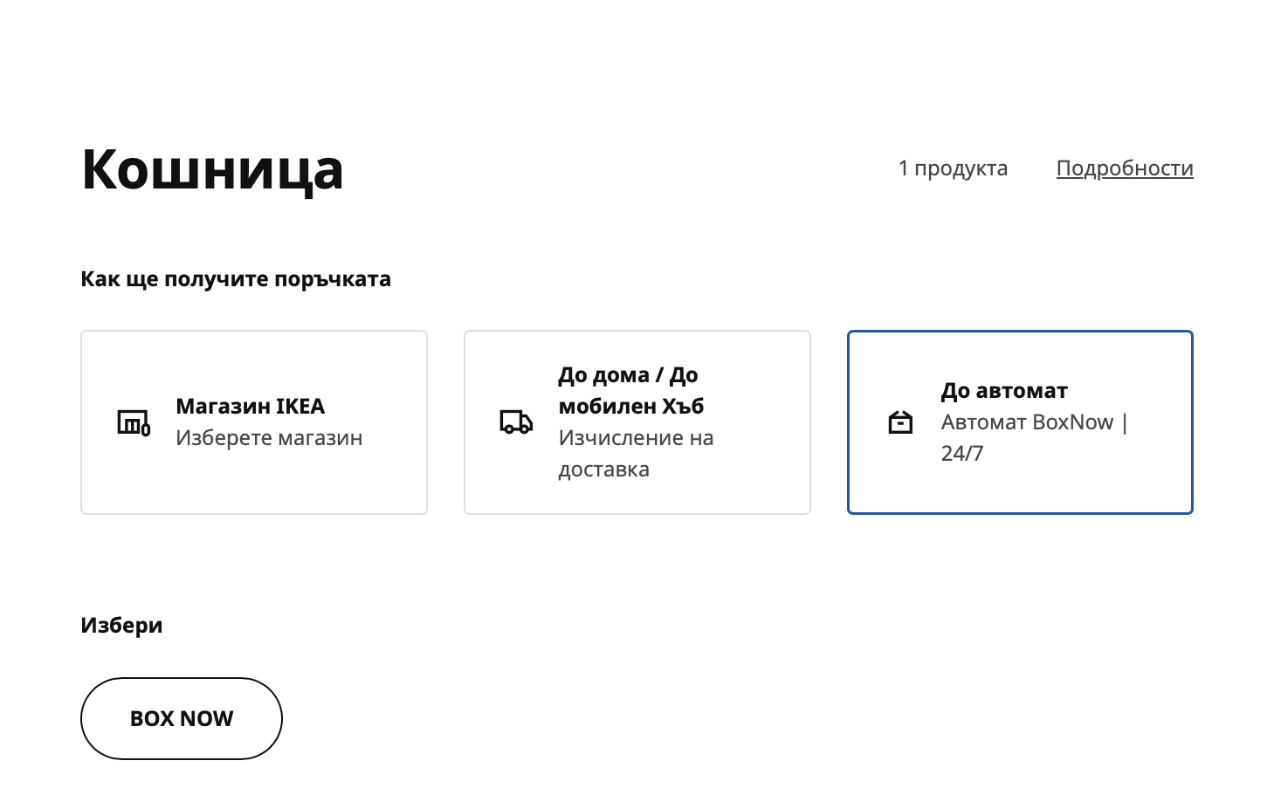Click the 'Изберете магазин' subtitle text
Image resolution: width=1274 pixels, height=795 pixels.
(x=269, y=438)
